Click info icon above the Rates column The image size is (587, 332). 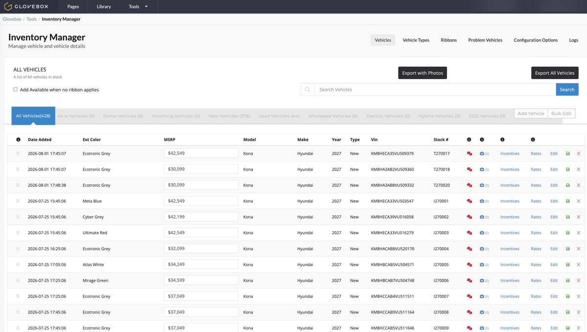(x=533, y=139)
